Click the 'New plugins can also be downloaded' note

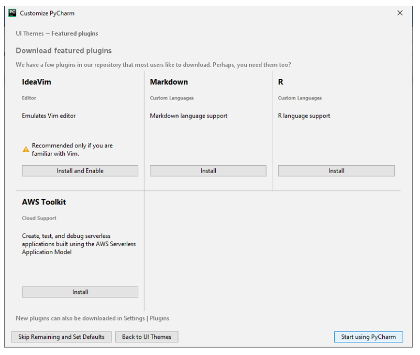(x=92, y=318)
